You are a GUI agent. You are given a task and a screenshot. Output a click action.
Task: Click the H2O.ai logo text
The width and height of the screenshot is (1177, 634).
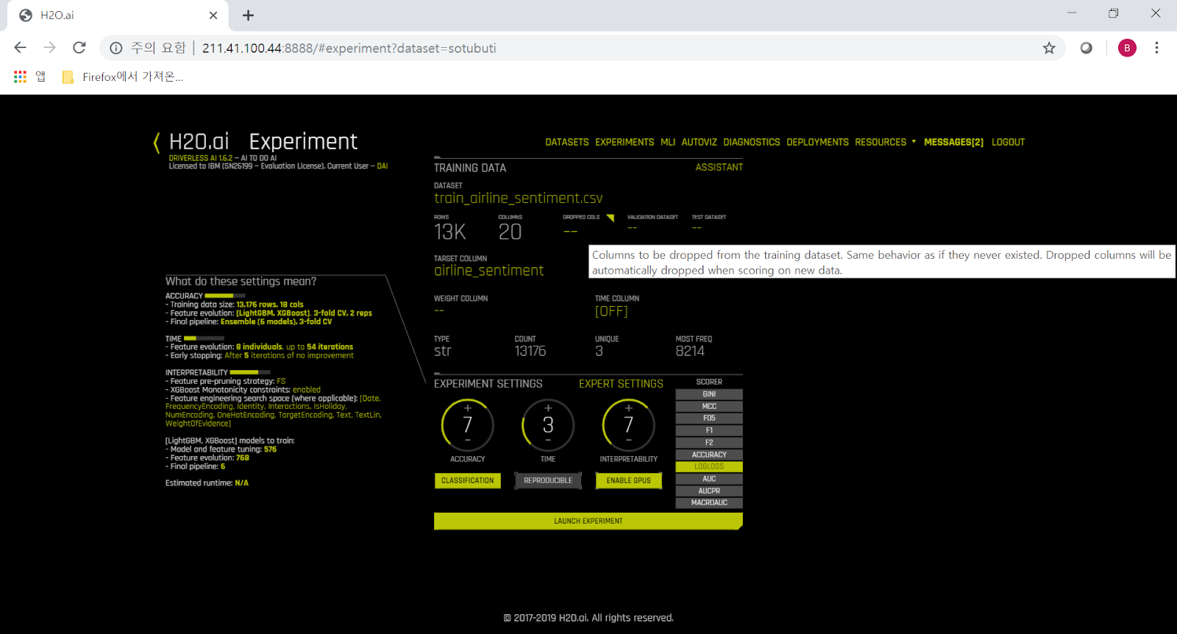click(x=199, y=141)
